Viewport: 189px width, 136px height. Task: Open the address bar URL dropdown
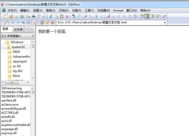165,23
